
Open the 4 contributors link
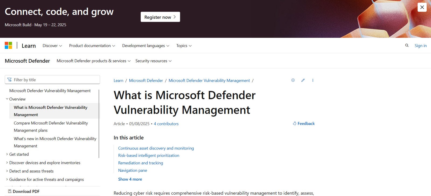tap(166, 124)
